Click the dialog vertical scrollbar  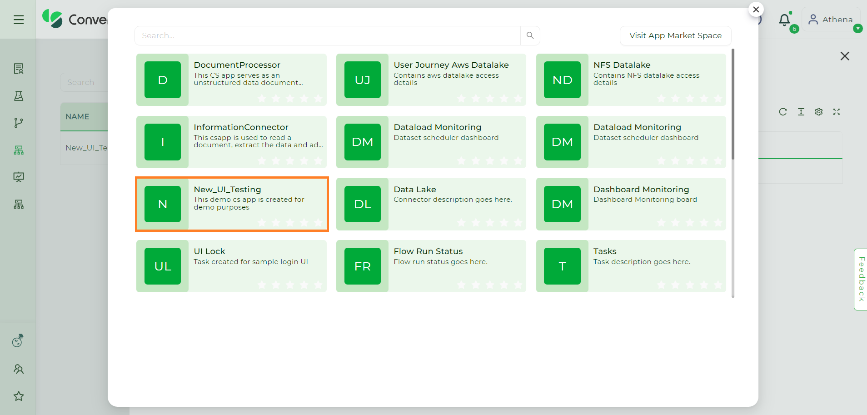(733, 105)
